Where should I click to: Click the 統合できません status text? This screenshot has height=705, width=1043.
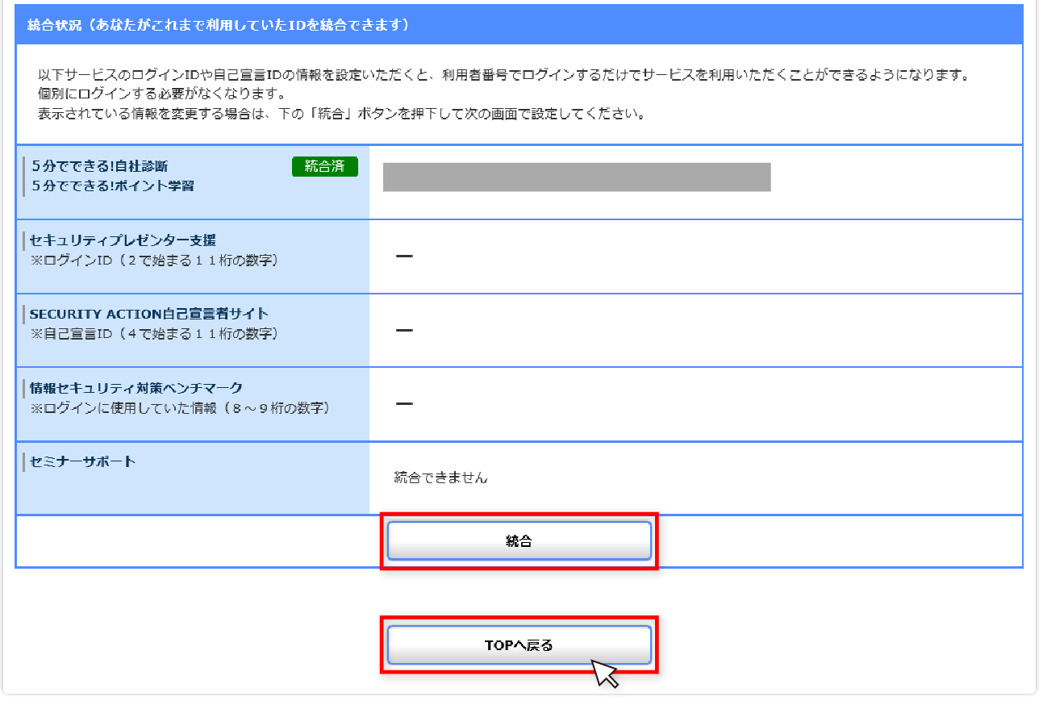pos(440,478)
